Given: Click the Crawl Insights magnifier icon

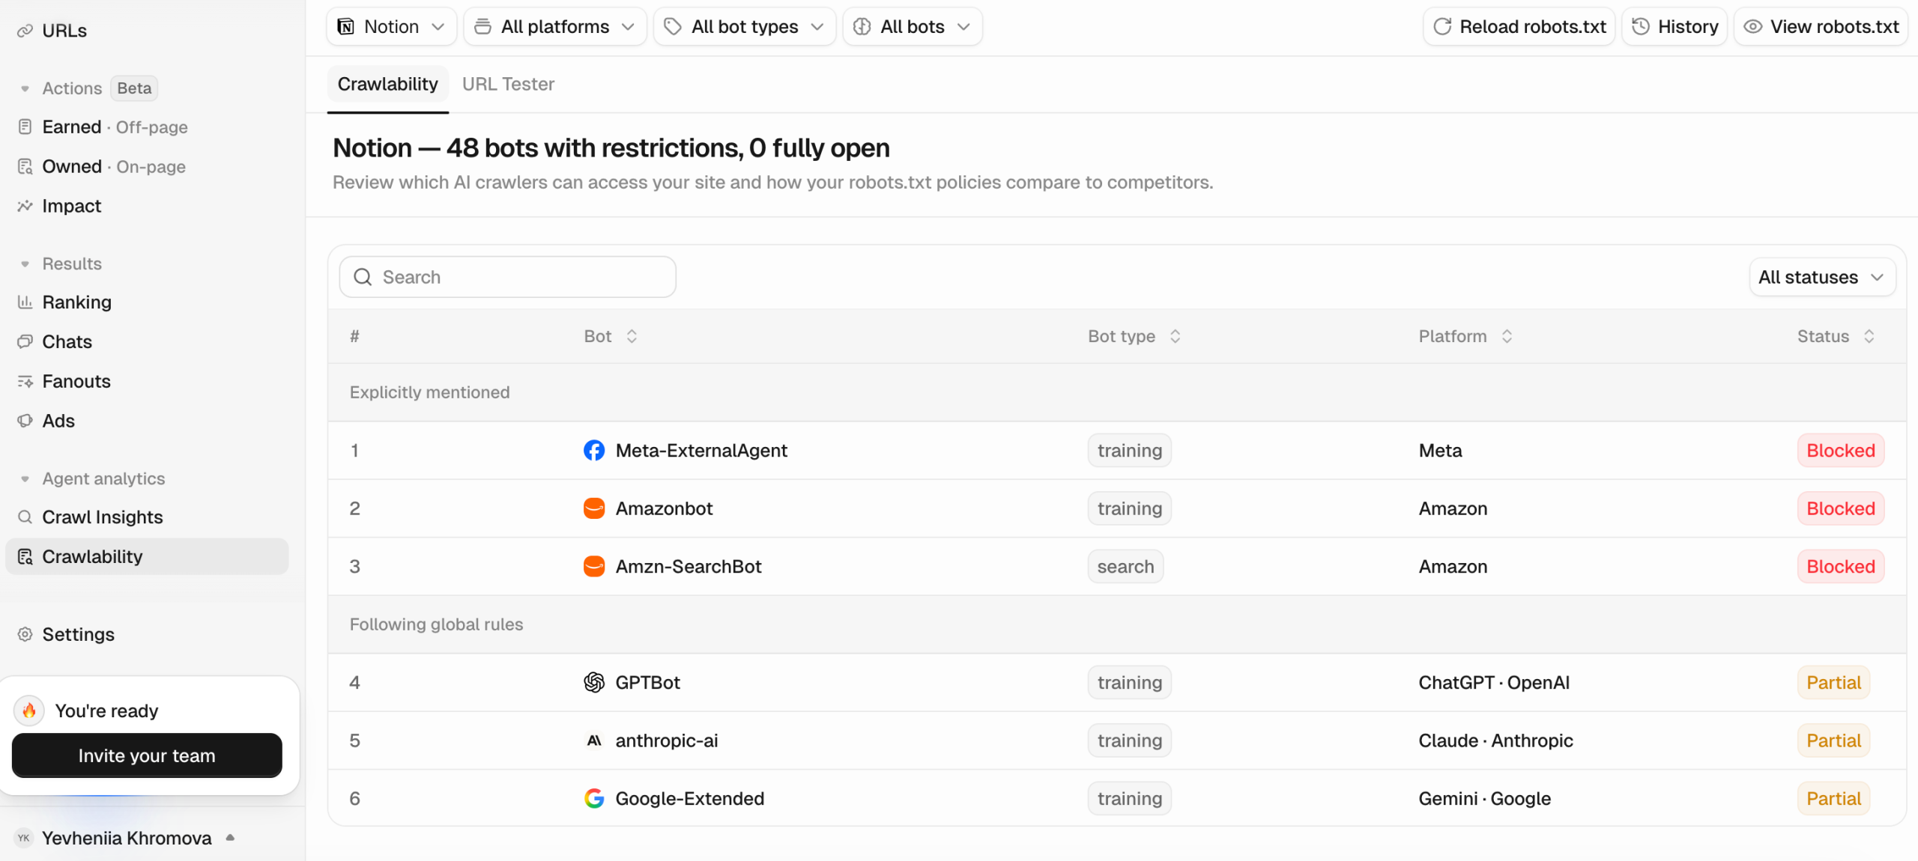Looking at the screenshot, I should tap(25, 517).
